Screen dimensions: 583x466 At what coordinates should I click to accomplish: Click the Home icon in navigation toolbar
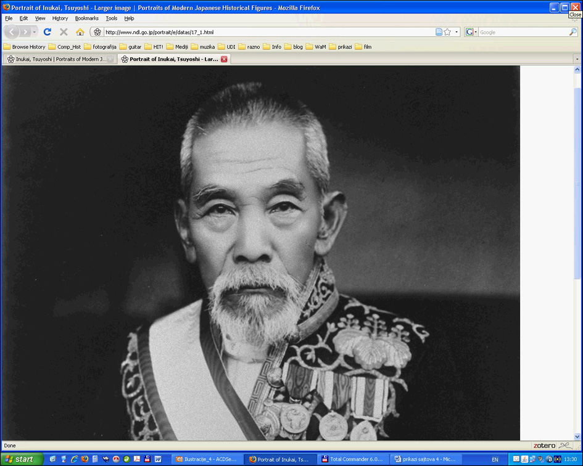tap(80, 32)
